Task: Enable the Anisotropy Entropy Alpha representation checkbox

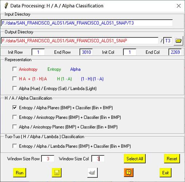Action: (15, 69)
